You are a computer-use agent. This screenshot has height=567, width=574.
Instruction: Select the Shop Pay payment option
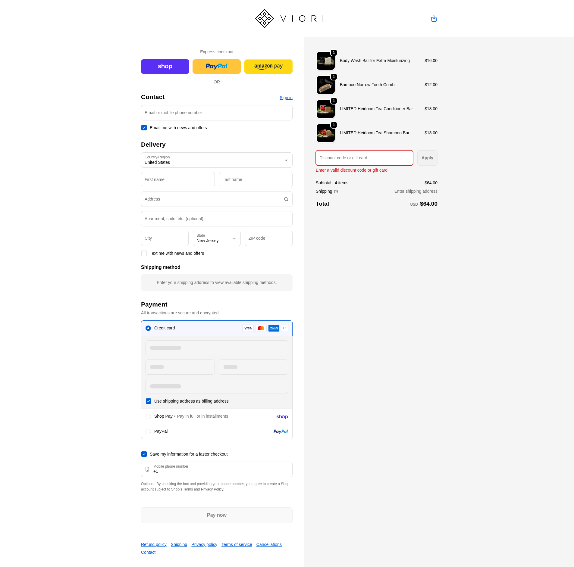tap(148, 416)
